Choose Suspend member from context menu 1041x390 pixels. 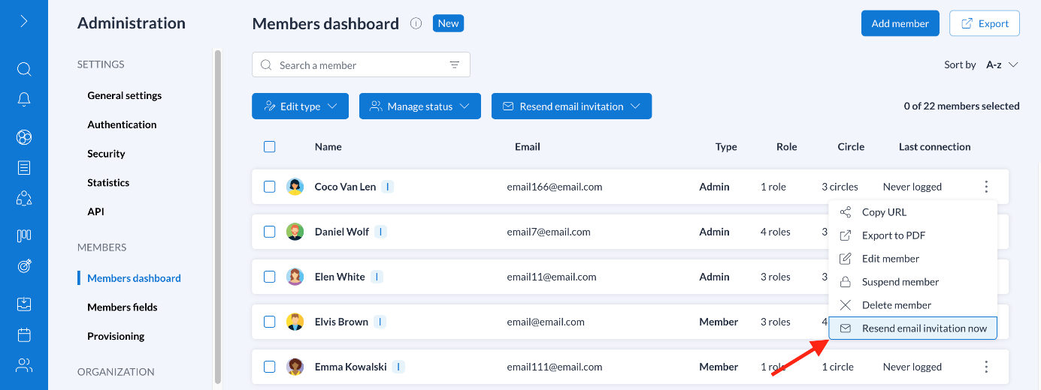pos(912,282)
